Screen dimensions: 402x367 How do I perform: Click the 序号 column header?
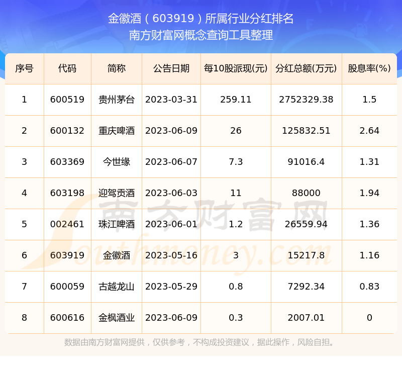[x=24, y=68]
